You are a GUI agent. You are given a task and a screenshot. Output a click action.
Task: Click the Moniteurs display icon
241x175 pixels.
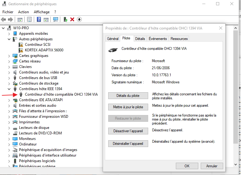pos(15,139)
